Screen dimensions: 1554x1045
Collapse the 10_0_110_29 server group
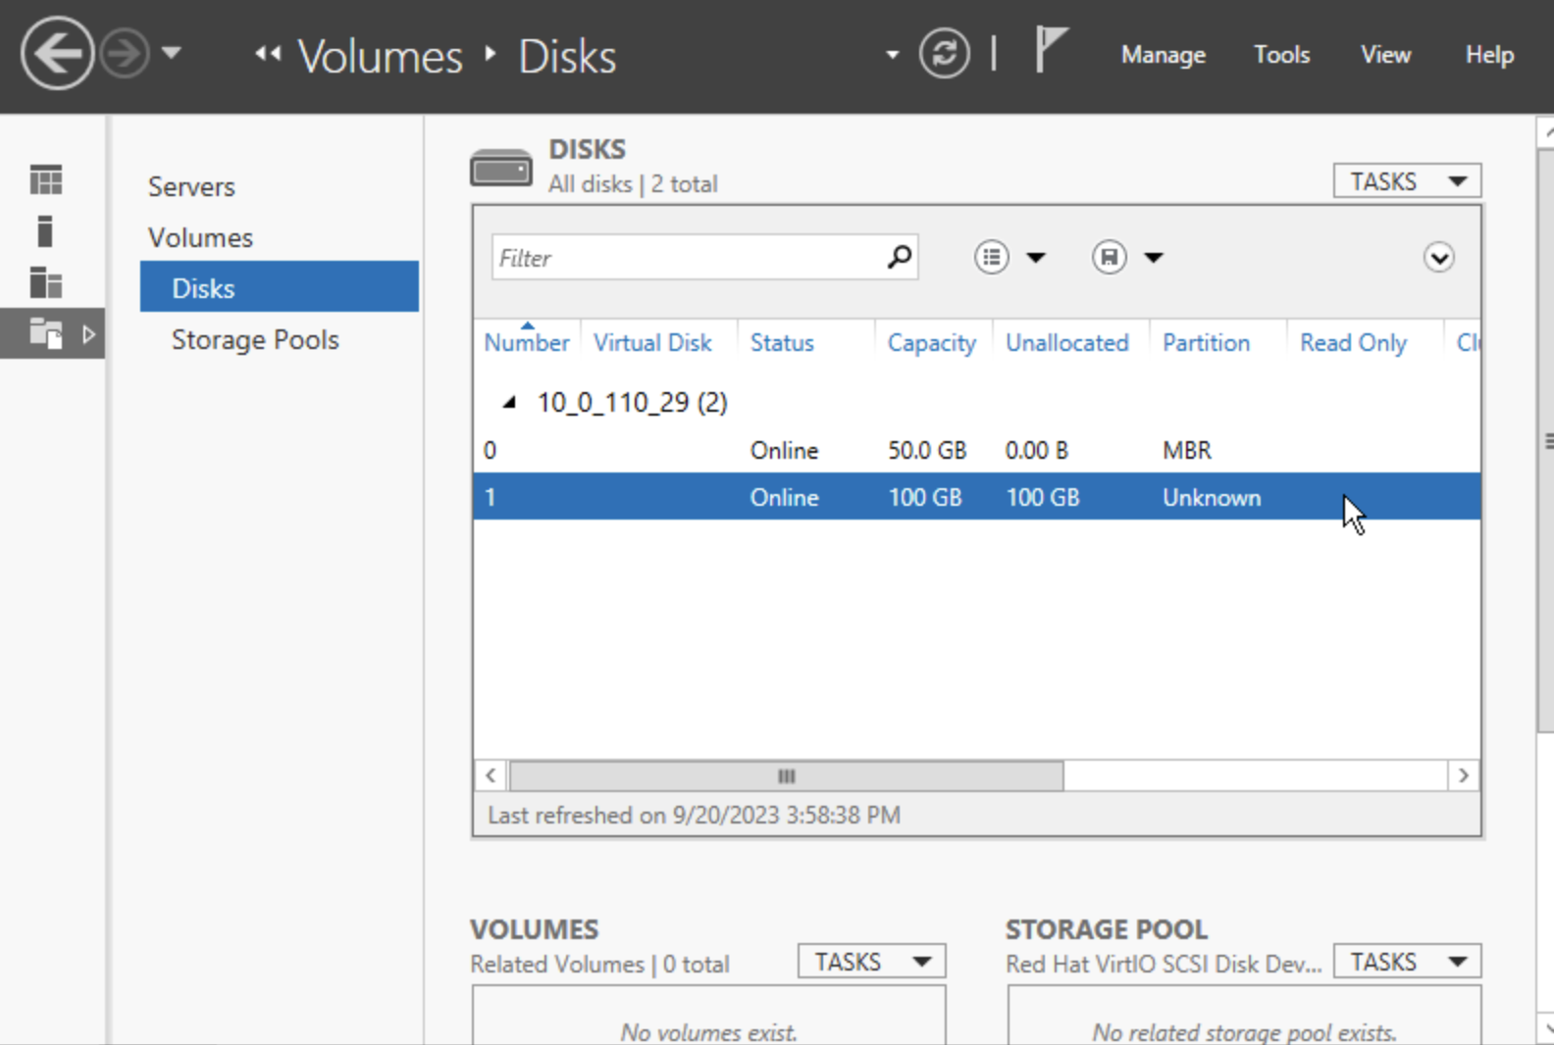pyautogui.click(x=509, y=402)
